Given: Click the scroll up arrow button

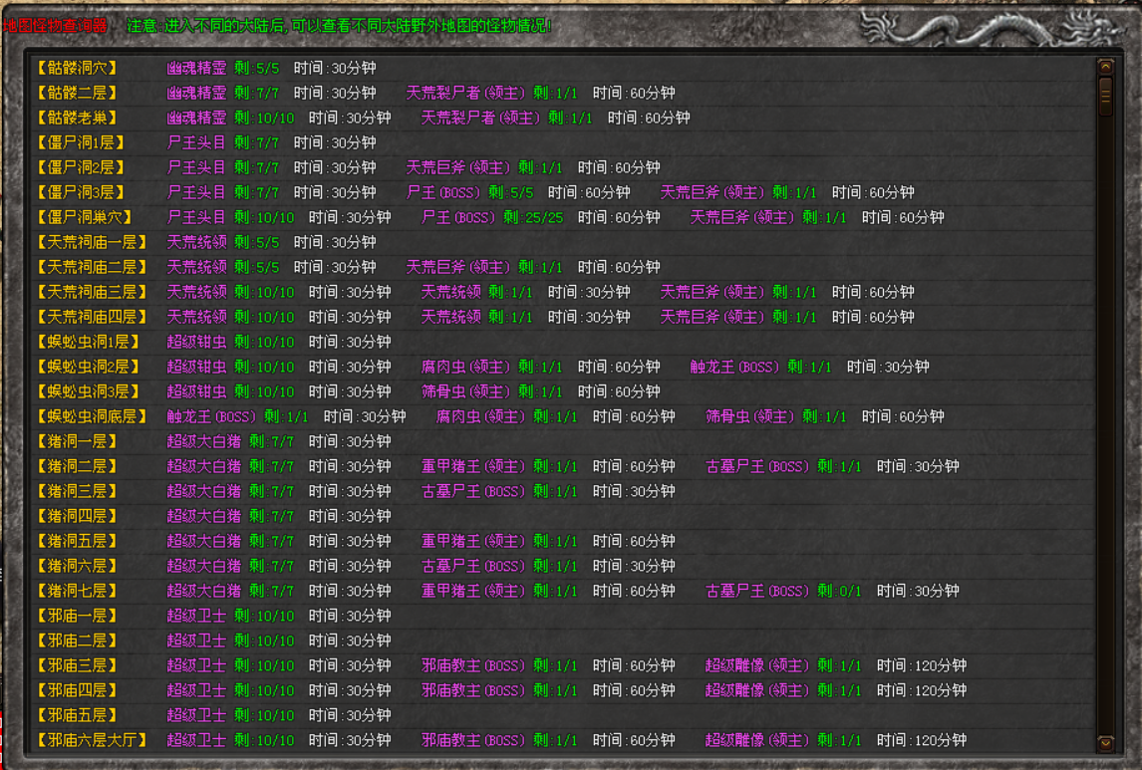Looking at the screenshot, I should [x=1105, y=67].
